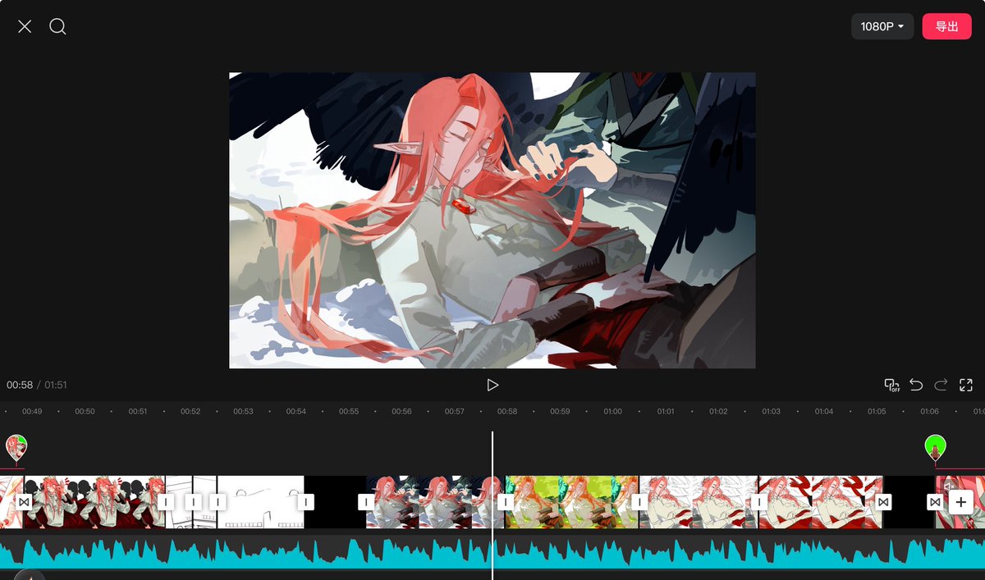This screenshot has width=985, height=580.
Task: Open the transition marker between white storyboard and black clip
Action: pos(305,502)
